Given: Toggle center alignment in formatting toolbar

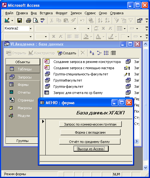Looking at the screenshot, I should (x=77, y=37).
